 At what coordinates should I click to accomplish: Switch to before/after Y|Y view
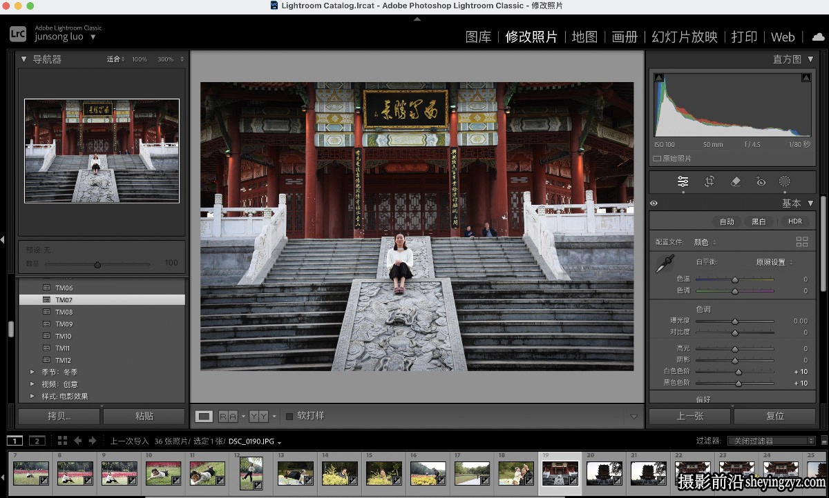259,416
